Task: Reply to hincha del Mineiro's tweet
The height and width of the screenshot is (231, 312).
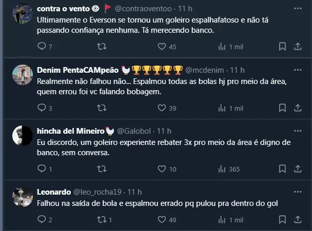Action: tap(42, 169)
